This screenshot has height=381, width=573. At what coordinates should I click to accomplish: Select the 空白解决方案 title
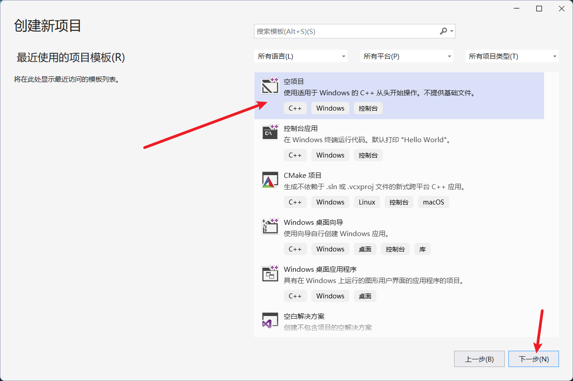[304, 316]
